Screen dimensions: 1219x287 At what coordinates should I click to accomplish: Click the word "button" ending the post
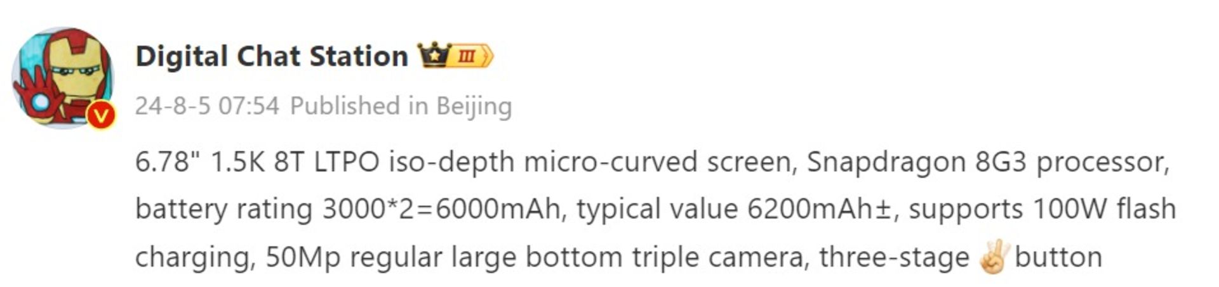coord(1058,257)
